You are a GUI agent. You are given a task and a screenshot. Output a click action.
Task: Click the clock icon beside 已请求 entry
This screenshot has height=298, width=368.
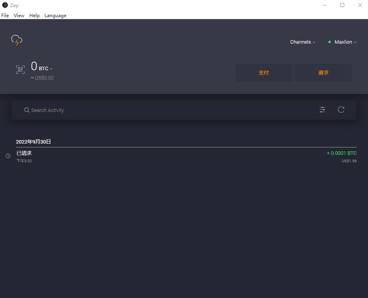click(x=8, y=156)
